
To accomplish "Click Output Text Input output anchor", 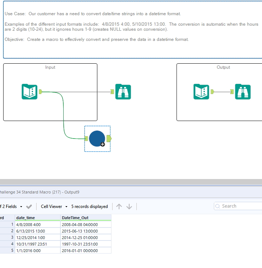I will click(x=212, y=92).
